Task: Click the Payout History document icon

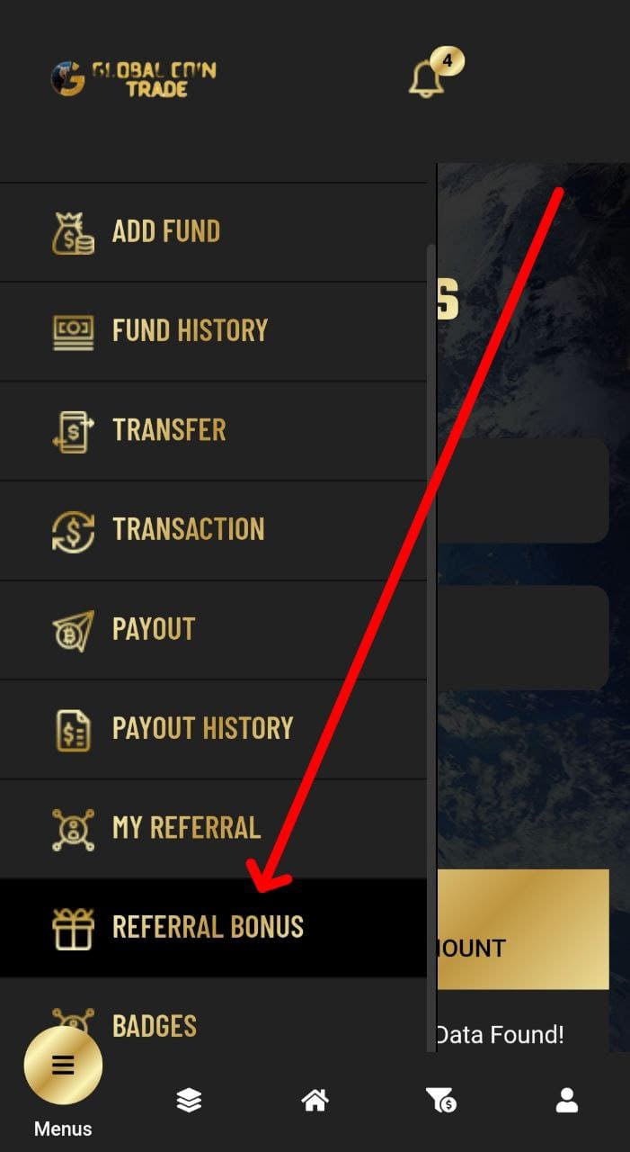Action: (x=73, y=729)
